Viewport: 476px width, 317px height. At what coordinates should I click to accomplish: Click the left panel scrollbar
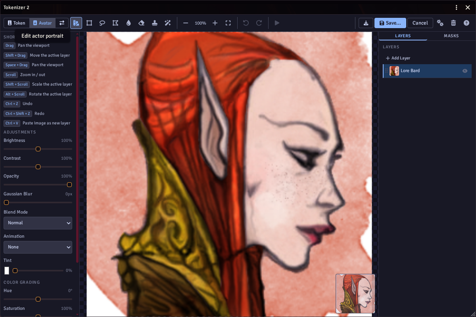point(77,149)
